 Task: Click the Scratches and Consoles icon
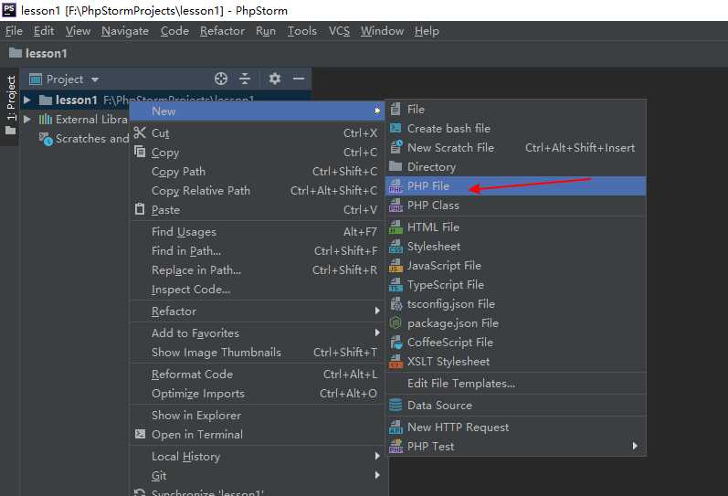(x=46, y=139)
